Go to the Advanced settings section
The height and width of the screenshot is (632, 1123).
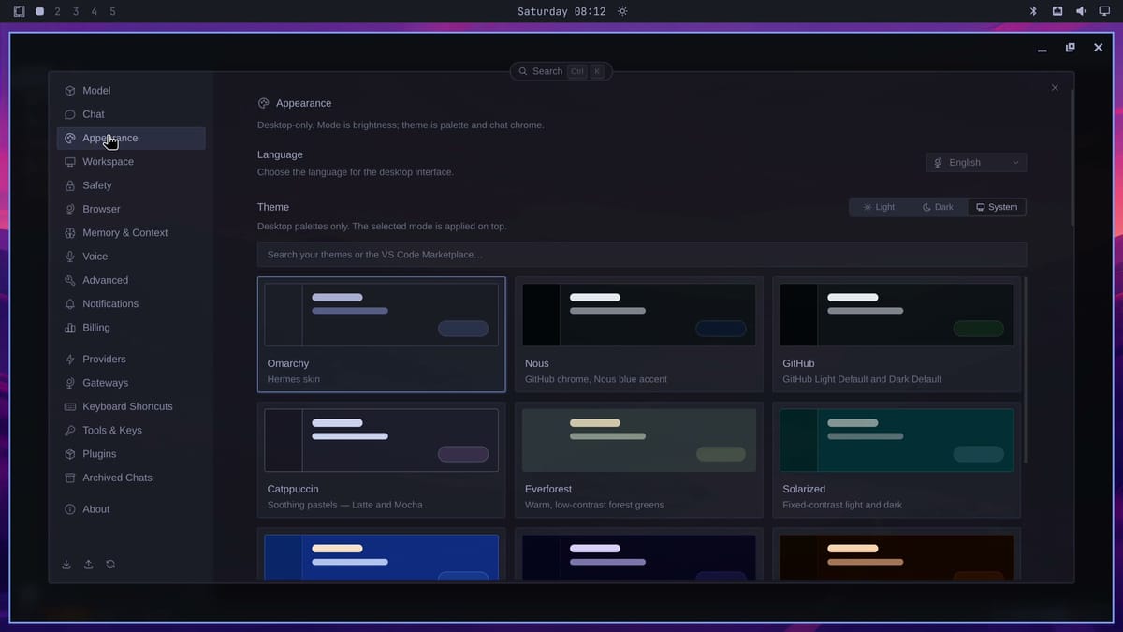(131, 280)
